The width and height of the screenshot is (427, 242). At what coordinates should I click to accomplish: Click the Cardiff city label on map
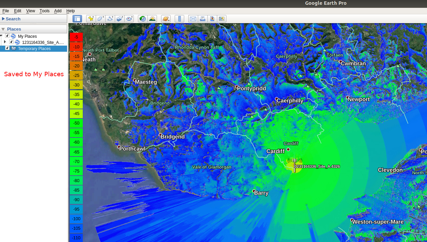pyautogui.click(x=275, y=151)
